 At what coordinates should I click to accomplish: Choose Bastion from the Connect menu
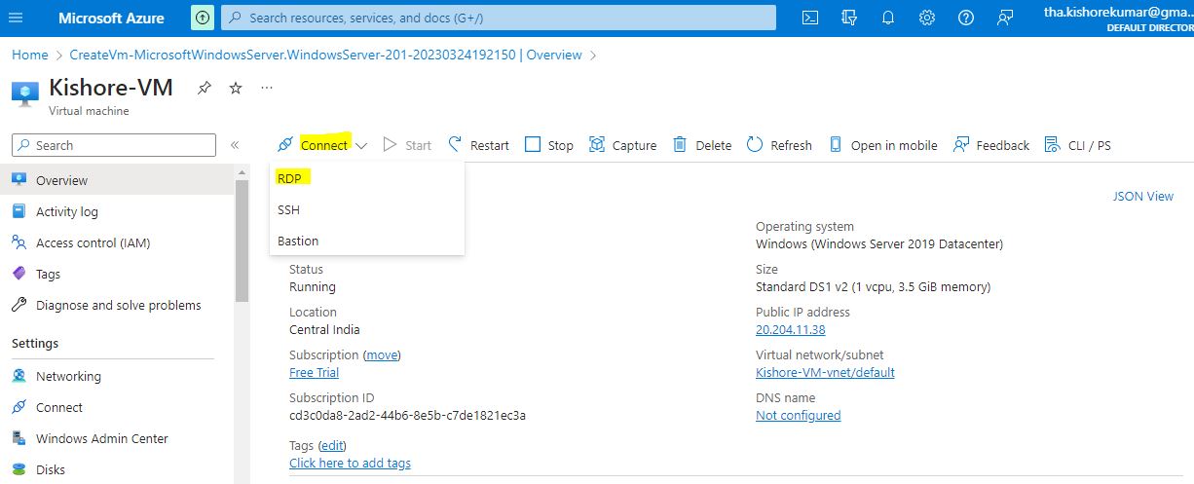[x=298, y=241]
